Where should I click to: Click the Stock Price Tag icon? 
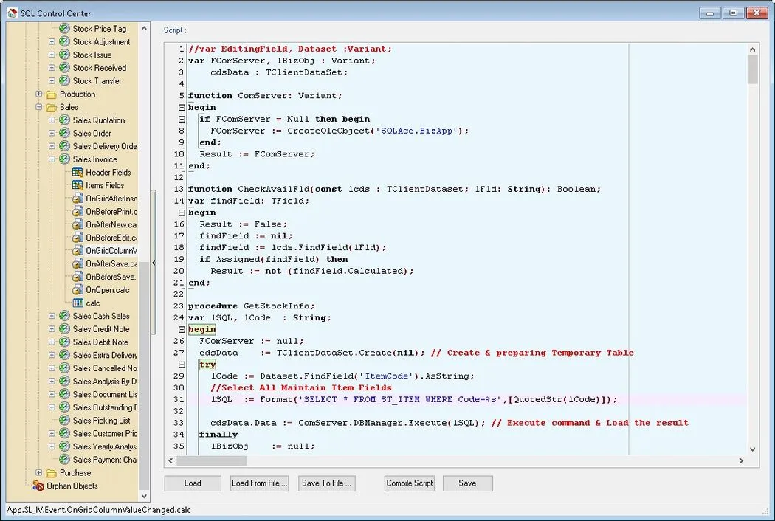64,29
